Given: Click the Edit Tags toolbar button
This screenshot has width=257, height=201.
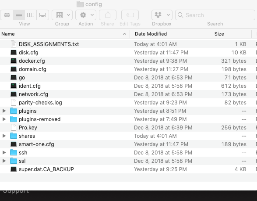Looking at the screenshot, I should click(x=130, y=15).
